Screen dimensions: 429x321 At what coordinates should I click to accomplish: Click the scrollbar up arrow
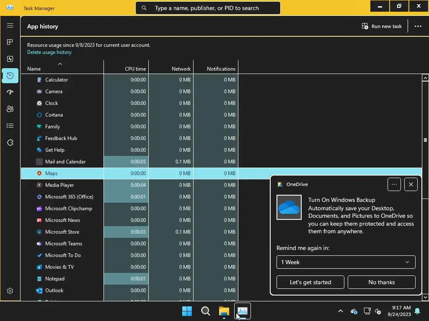pyautogui.click(x=425, y=78)
